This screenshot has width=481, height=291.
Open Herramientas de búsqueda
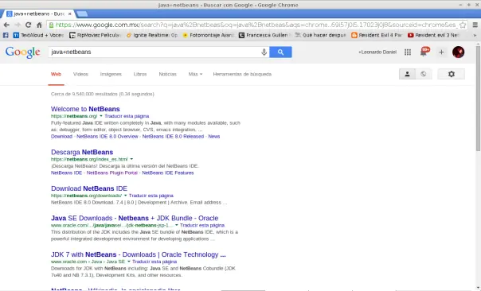coord(242,74)
